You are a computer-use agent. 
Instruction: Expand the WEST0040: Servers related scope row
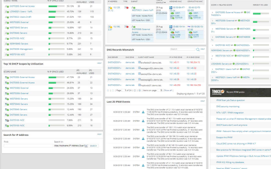(x=213, y=29)
